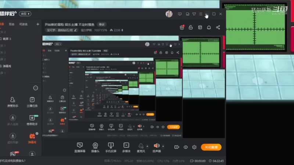The image size is (294, 165).
Task: Toggle the 麦克风 microphone mute
Action: click(x=141, y=148)
